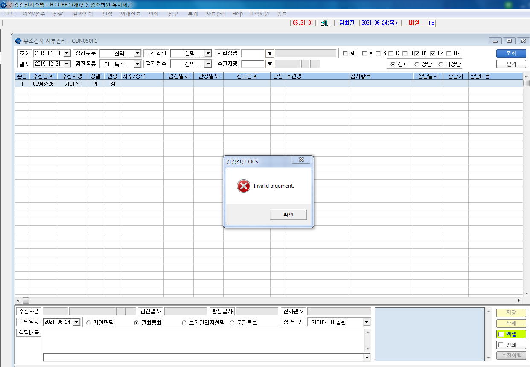Close the 건강진단 OCS error dialog with X

(301, 160)
